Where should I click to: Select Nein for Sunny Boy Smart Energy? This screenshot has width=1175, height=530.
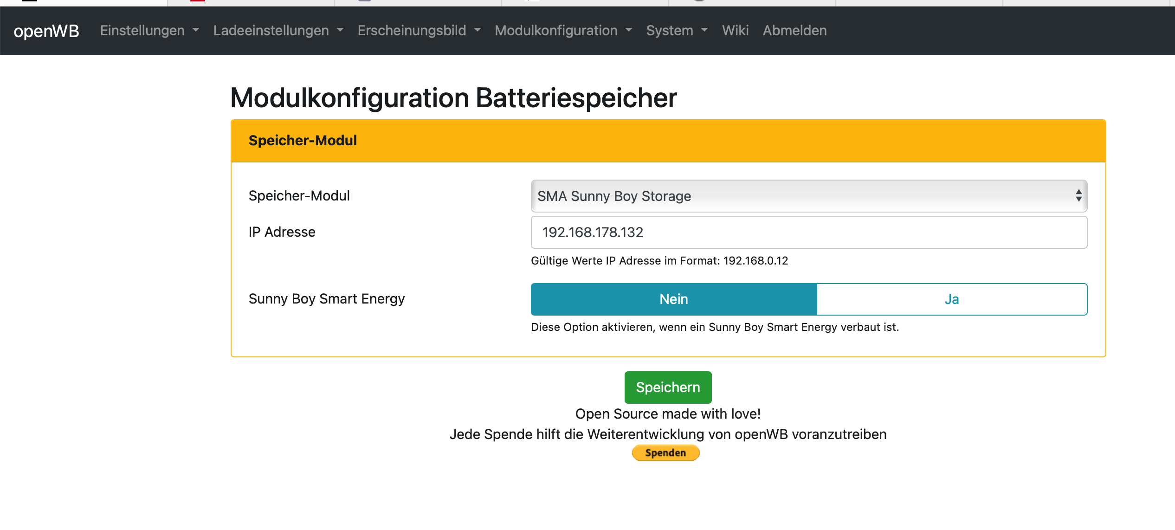[673, 299]
